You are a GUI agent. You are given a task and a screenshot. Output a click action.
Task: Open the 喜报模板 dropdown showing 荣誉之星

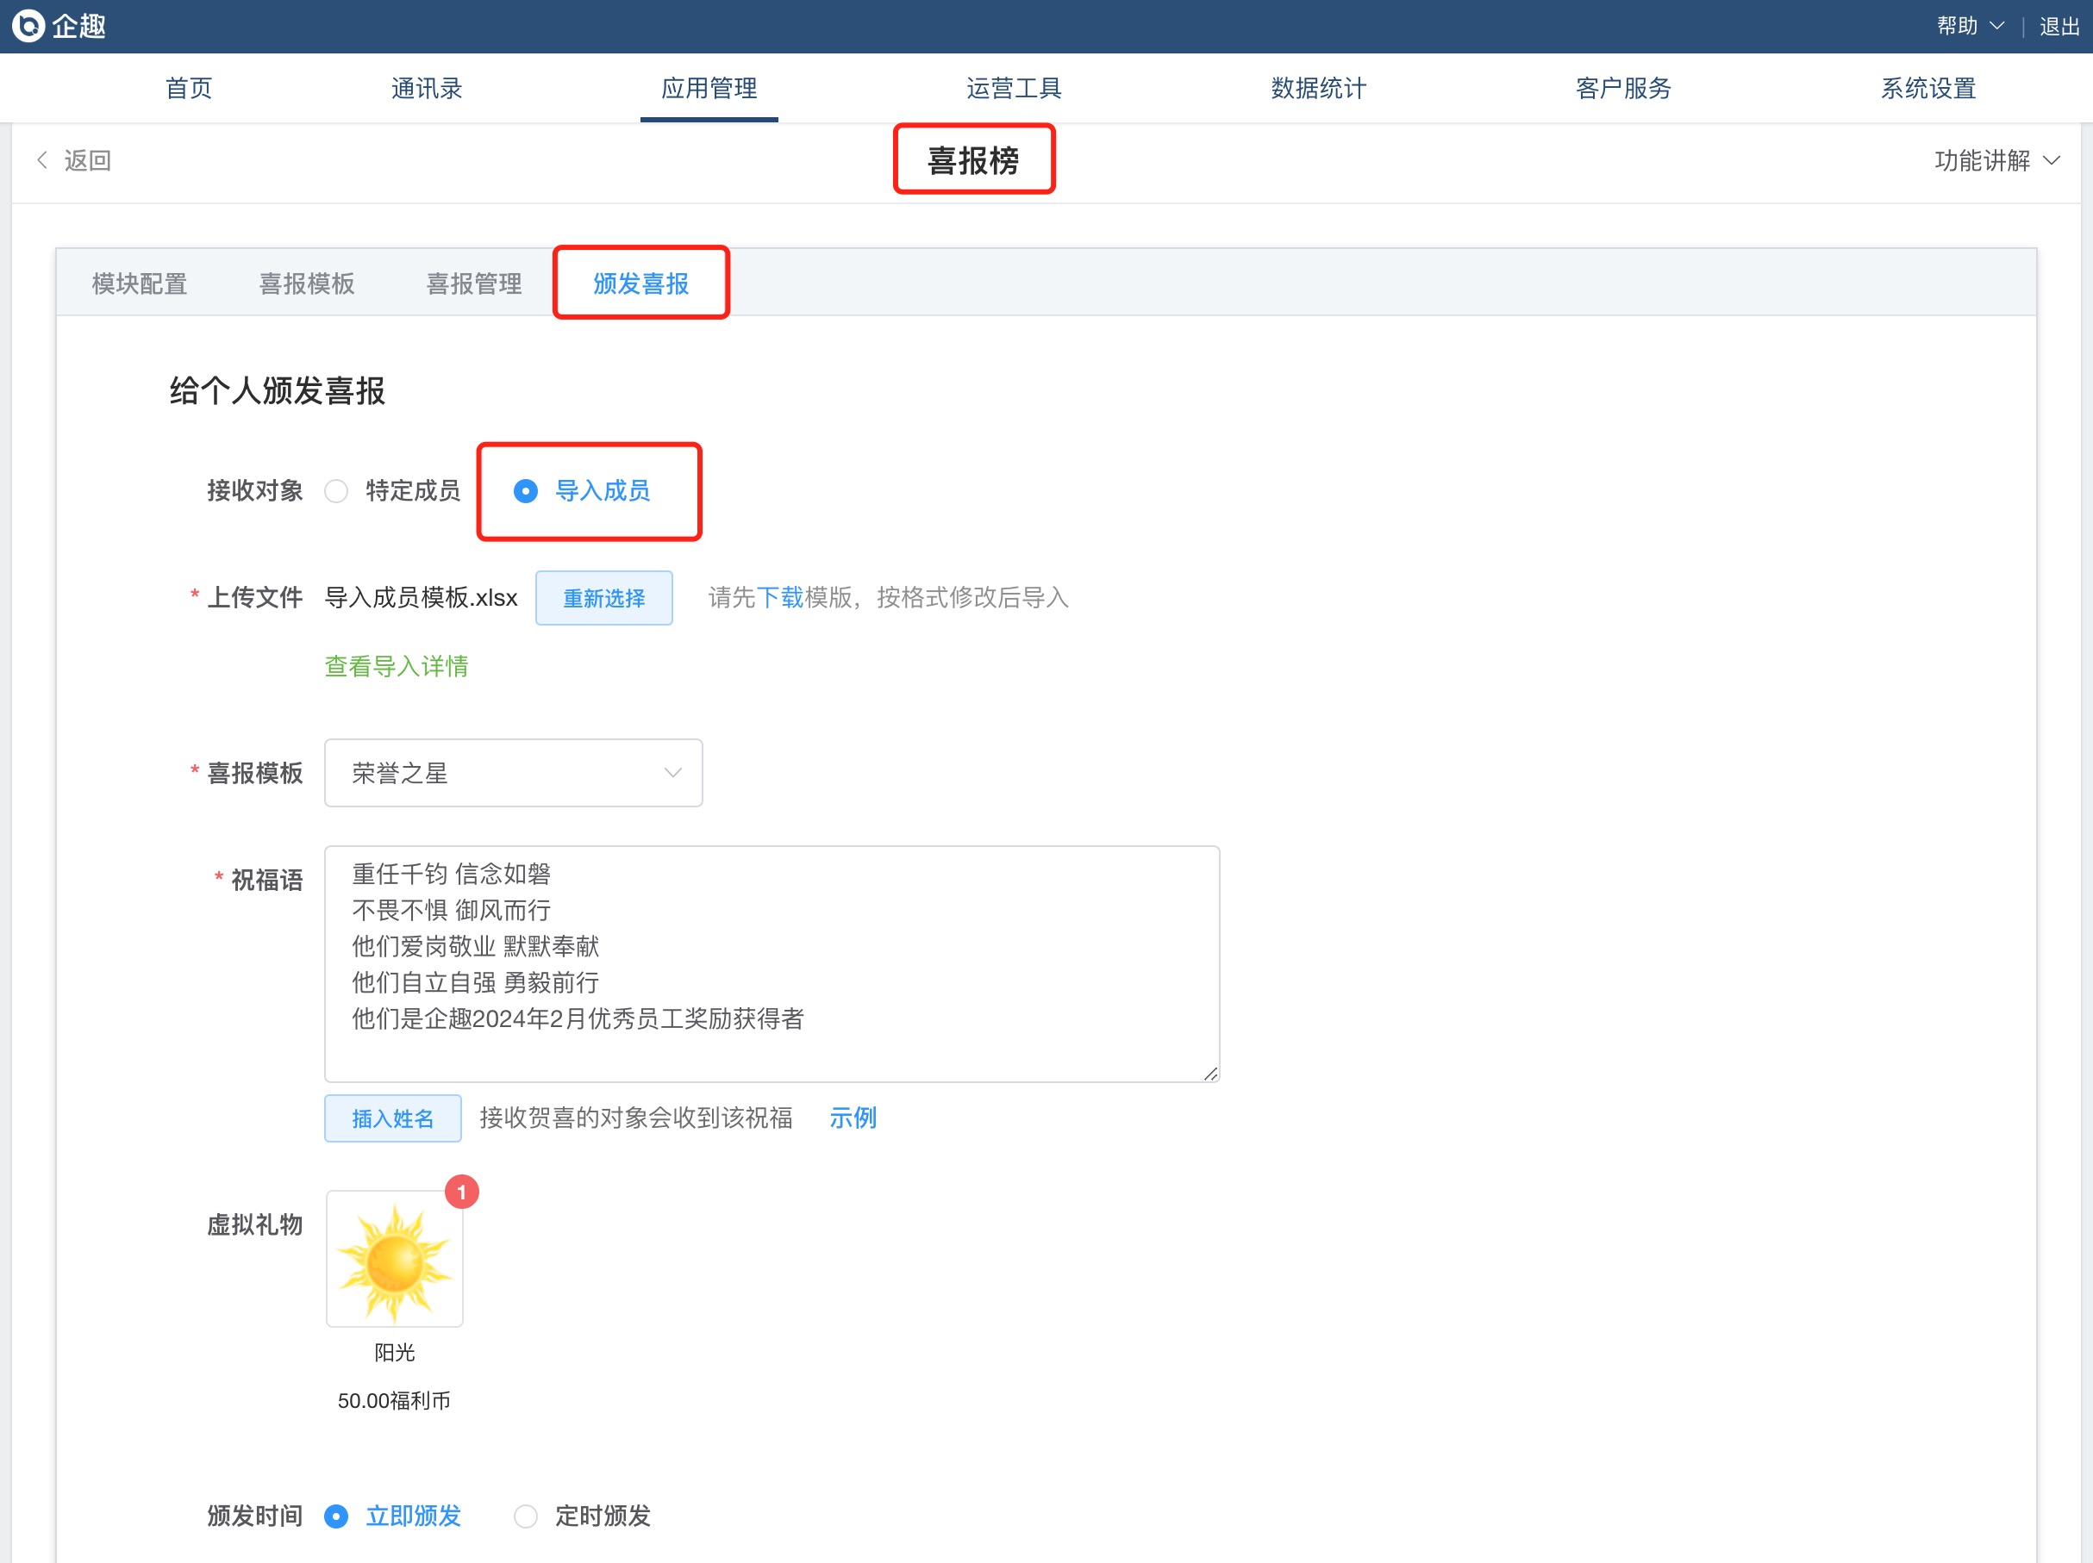513,773
